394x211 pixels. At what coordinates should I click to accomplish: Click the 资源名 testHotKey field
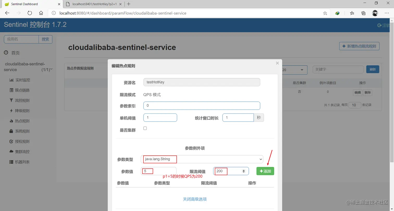[202, 82]
